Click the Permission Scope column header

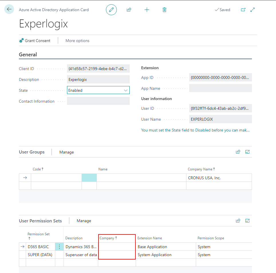(x=211, y=238)
